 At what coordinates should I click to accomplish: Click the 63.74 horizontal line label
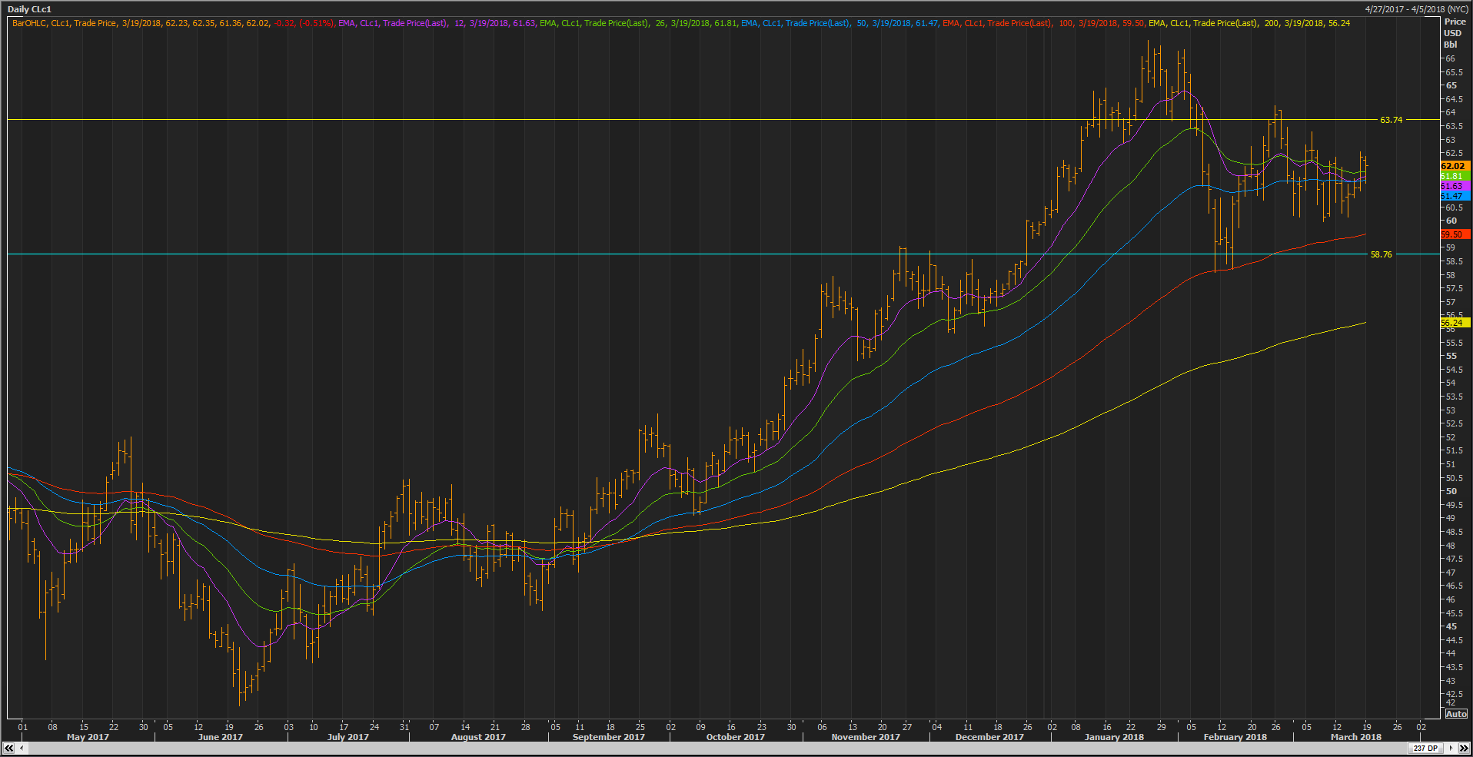click(1391, 120)
